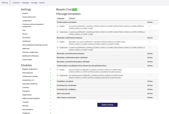Open the Campaigns menu in top navigation
This screenshot has height=114, width=169.
25,3
